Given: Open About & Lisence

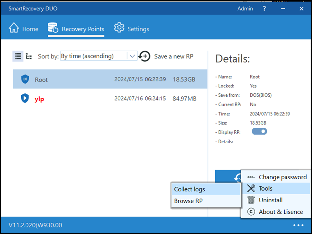Looking at the screenshot, I should [280, 212].
